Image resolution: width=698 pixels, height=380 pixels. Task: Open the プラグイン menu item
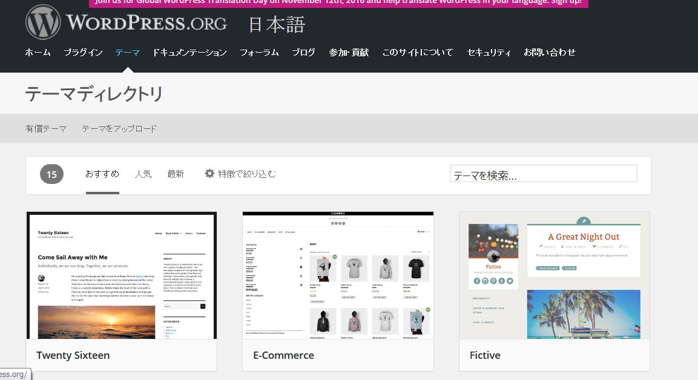pos(84,53)
